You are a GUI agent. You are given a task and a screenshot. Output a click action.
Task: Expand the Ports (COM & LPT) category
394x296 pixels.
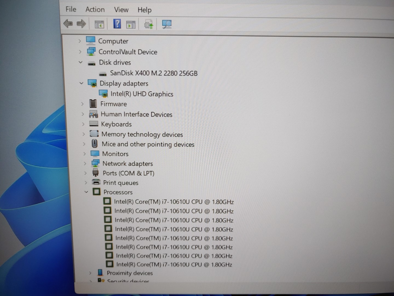[85, 173]
